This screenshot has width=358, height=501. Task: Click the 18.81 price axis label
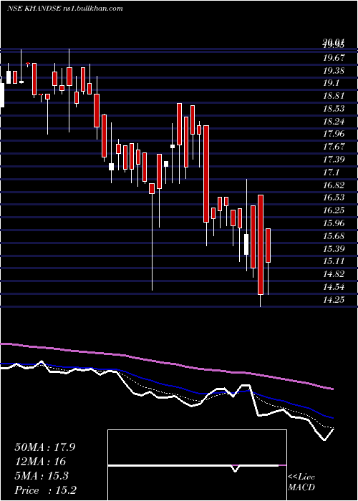pos(334,96)
